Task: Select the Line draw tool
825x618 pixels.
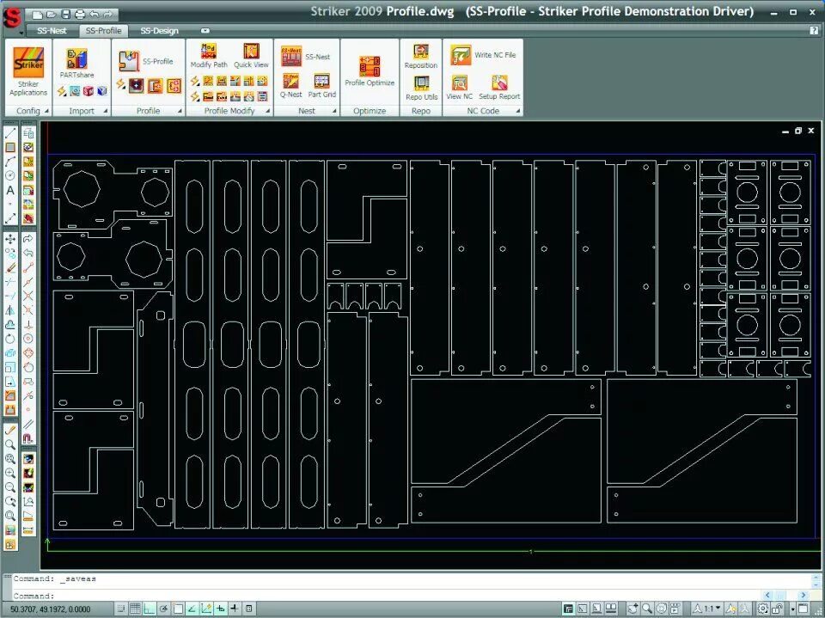Action: (10, 133)
